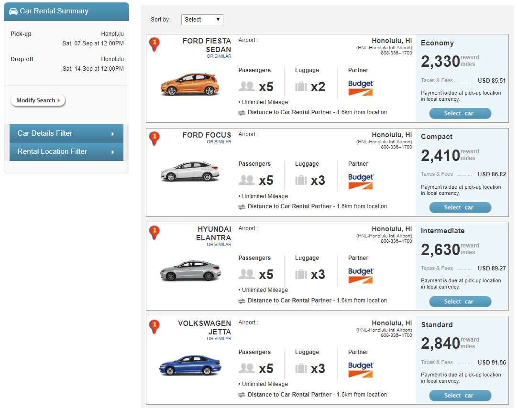Click the passengers icon in Ford Focus listing
The height and width of the screenshot is (408, 518).
247,180
